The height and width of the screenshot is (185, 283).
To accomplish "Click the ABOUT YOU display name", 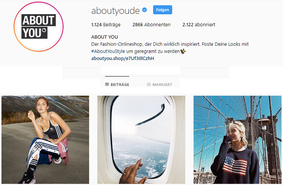I will click(104, 37).
